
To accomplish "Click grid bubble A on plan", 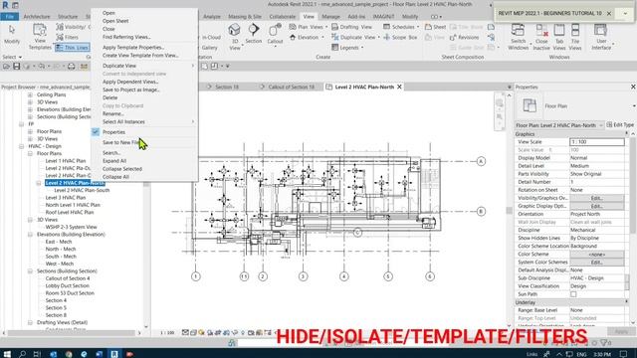I will click(x=481, y=161).
